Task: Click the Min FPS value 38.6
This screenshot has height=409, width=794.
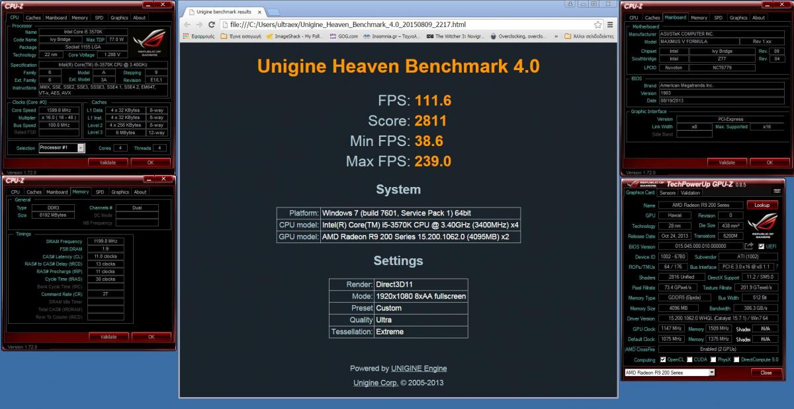Action: click(x=429, y=141)
